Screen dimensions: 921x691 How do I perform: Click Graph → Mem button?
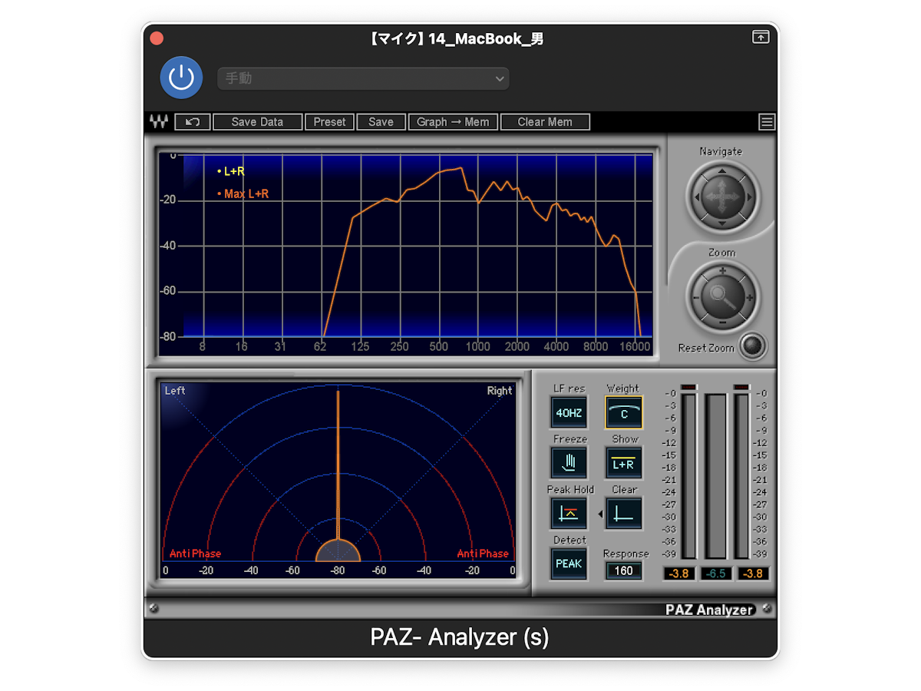[453, 121]
